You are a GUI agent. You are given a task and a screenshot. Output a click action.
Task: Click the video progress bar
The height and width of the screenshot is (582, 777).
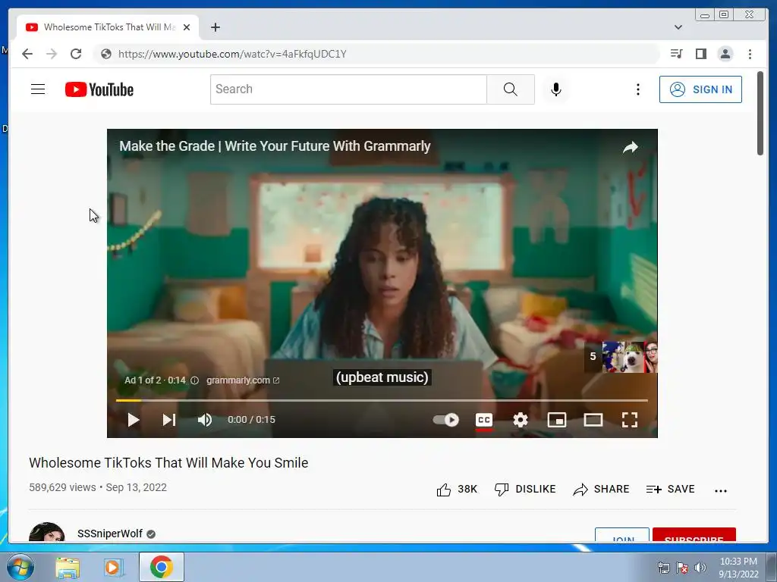click(382, 400)
